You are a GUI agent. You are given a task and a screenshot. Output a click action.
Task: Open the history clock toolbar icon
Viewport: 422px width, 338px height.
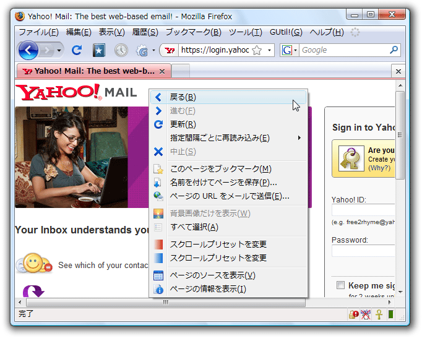point(121,50)
